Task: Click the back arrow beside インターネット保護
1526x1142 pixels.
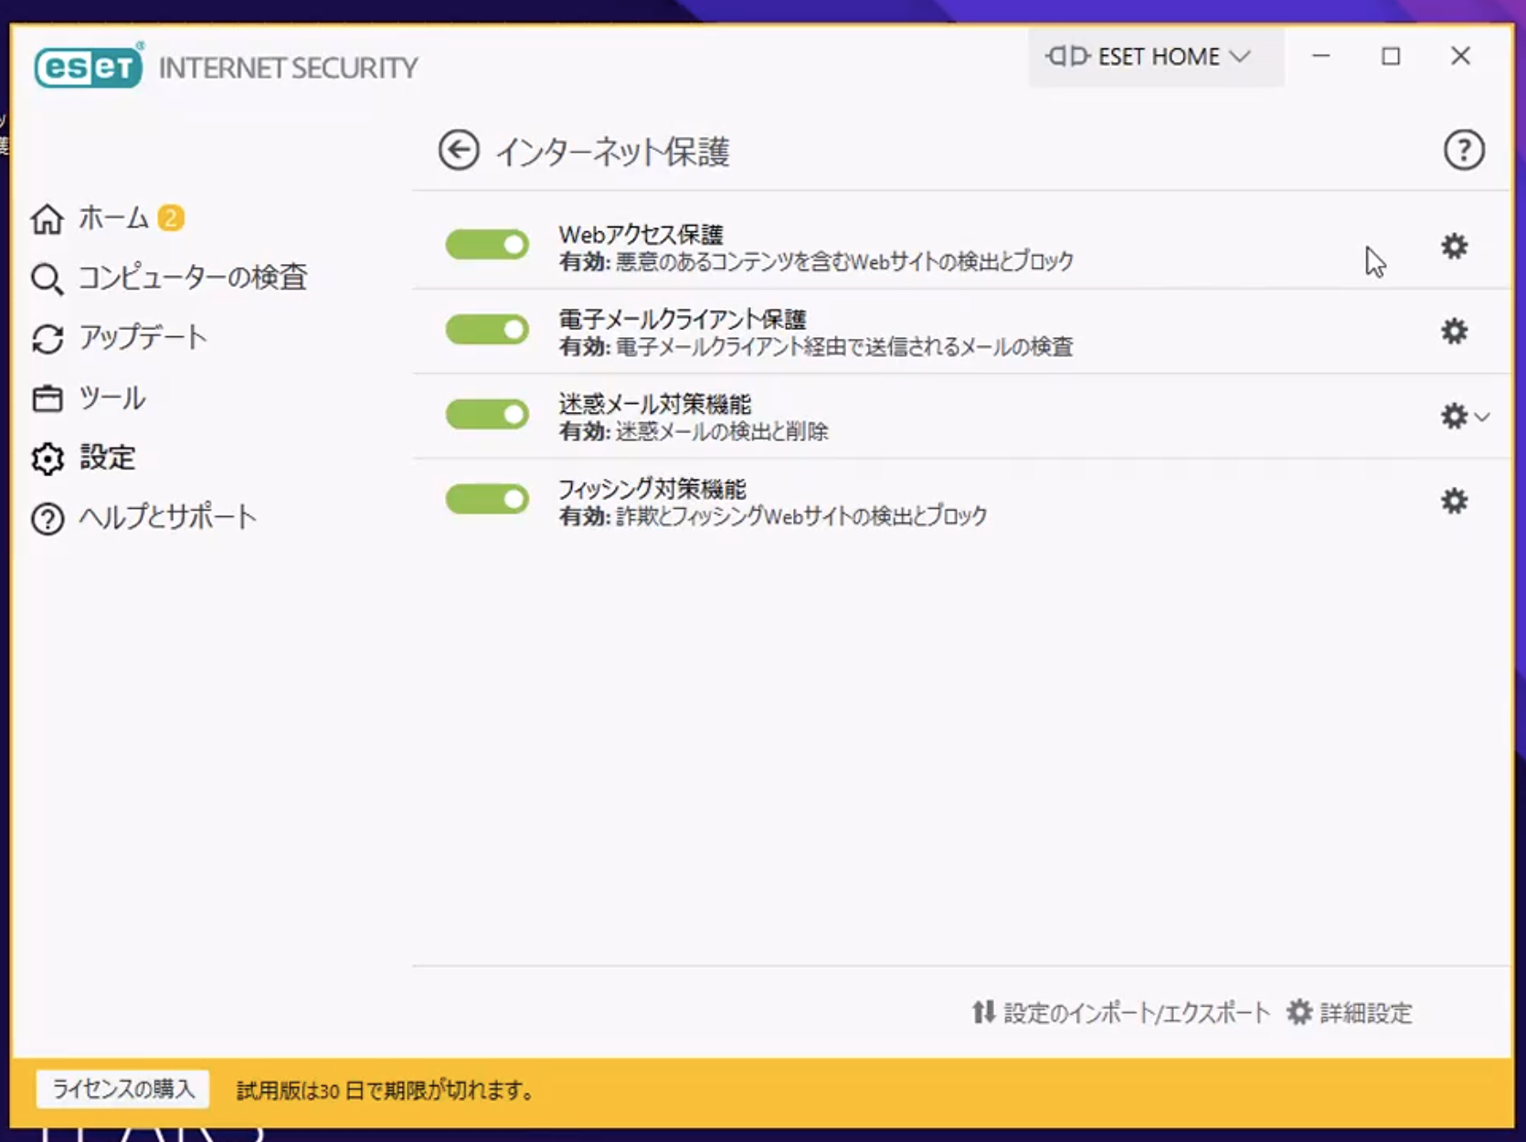Action: pyautogui.click(x=459, y=151)
